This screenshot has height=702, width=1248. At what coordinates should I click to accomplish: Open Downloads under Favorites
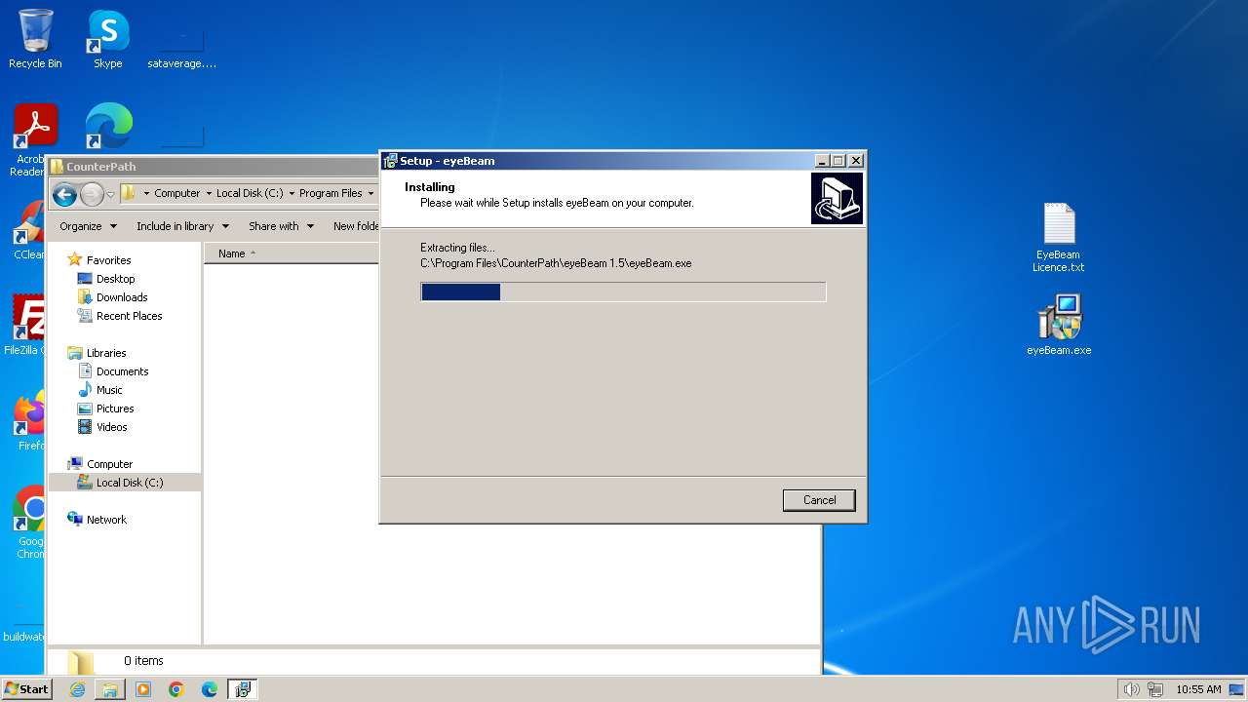click(x=122, y=297)
